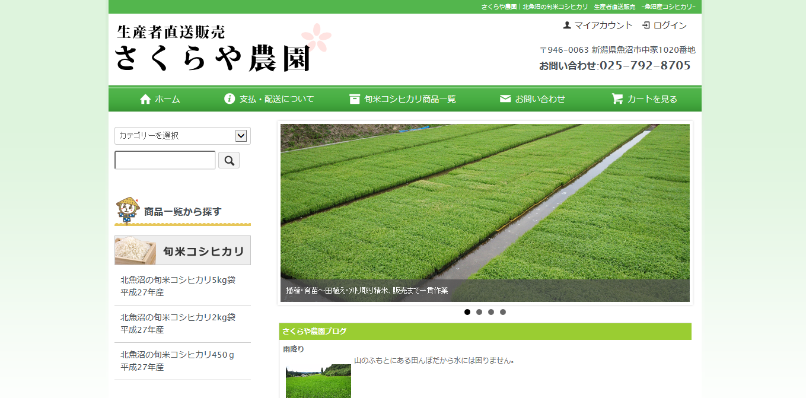Image resolution: width=806 pixels, height=398 pixels.
Task: Click the さくらや農園 site logo
Action: point(223,48)
